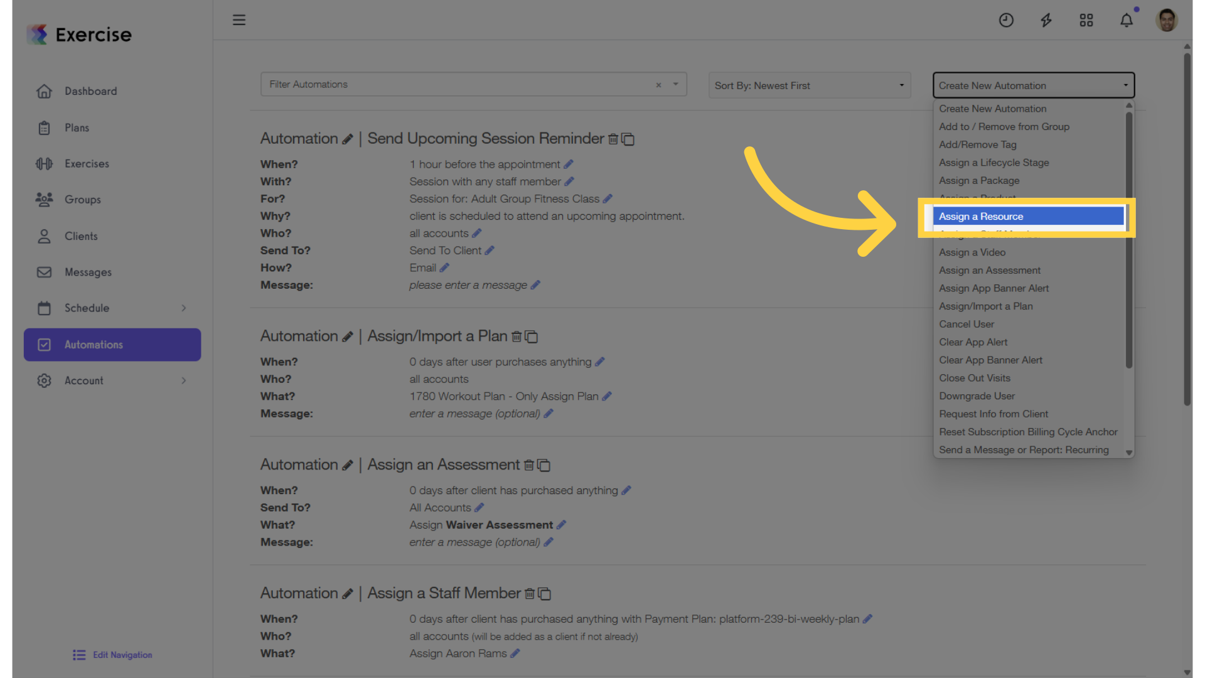
Task: Duplicate the Assign/Import a Plan automation
Action: (x=532, y=336)
